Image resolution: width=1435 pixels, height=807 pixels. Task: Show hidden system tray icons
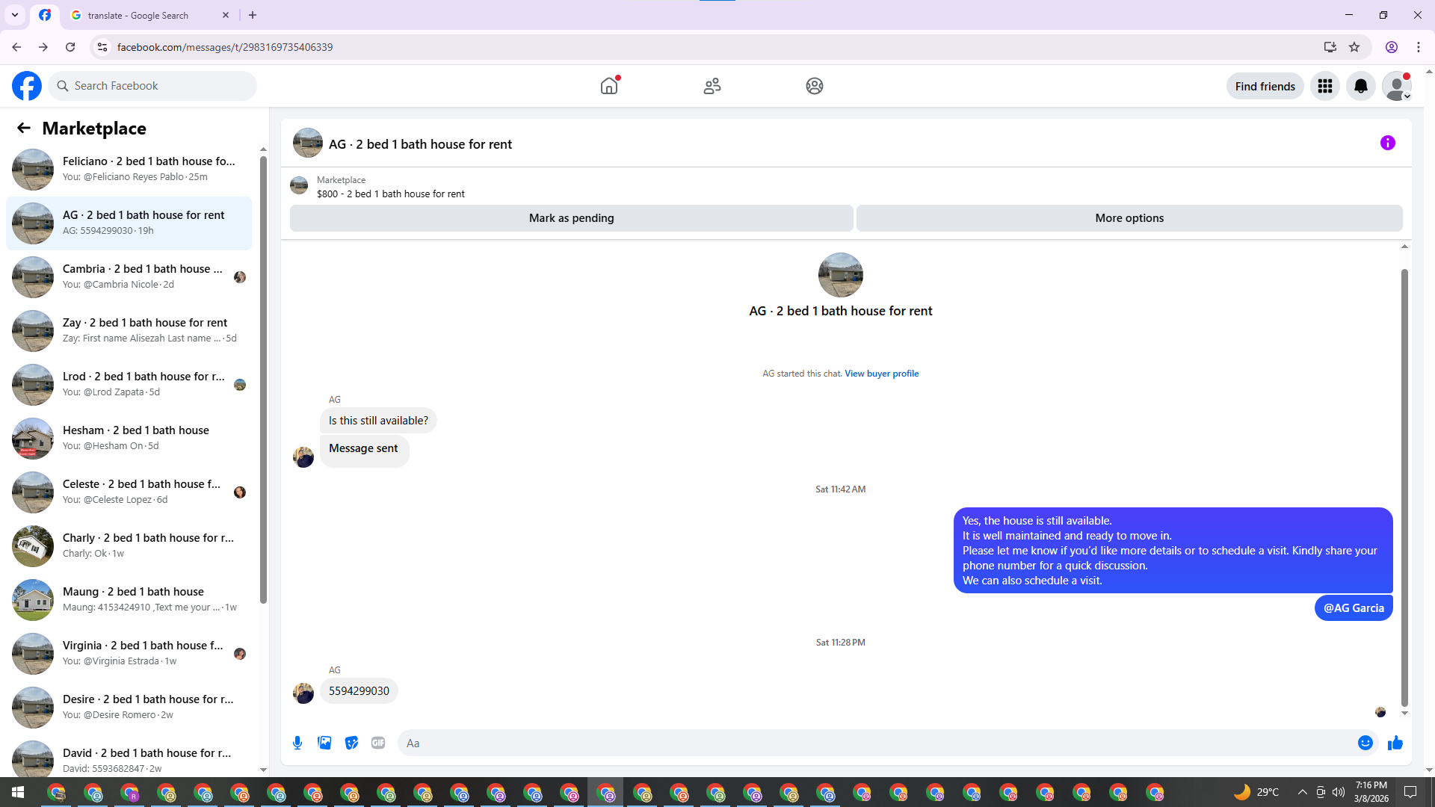coord(1302,792)
